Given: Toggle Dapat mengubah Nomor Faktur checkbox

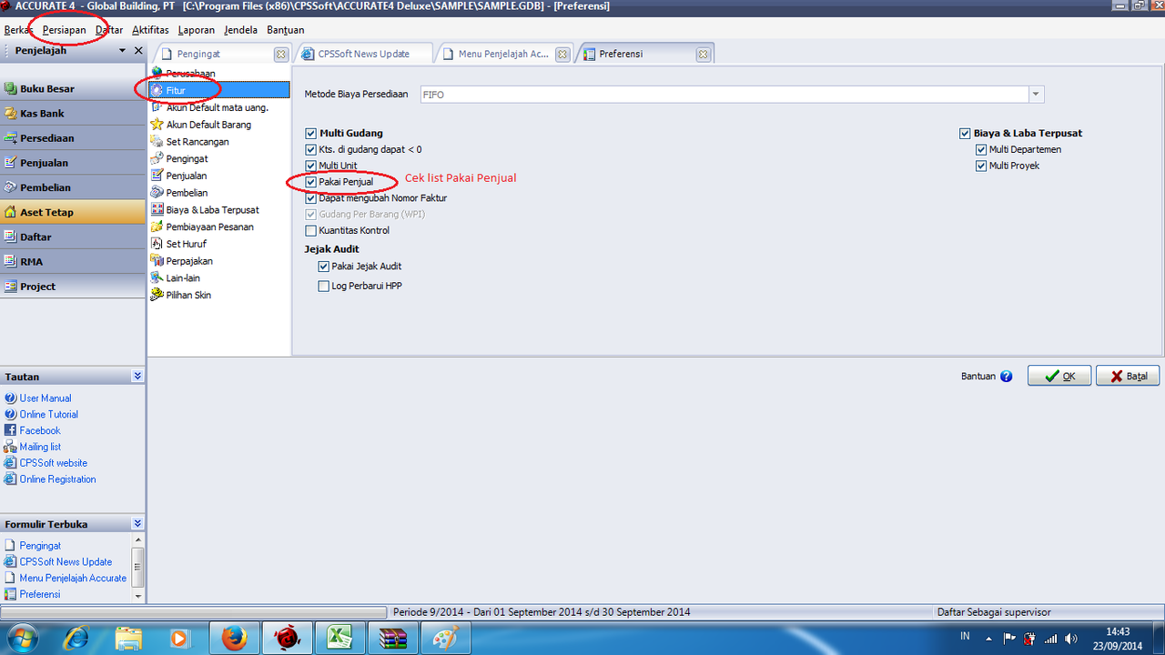Looking at the screenshot, I should tap(311, 198).
